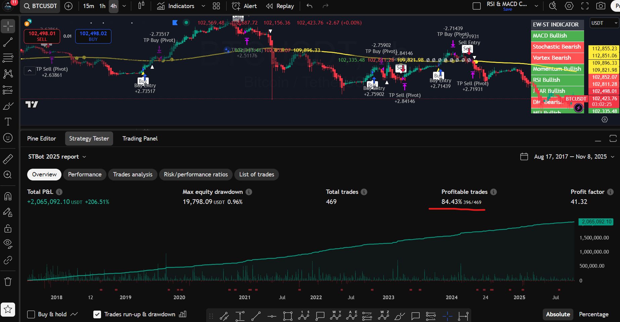Image resolution: width=620 pixels, height=322 pixels.
Task: Create a new Alert
Action: coord(244,6)
